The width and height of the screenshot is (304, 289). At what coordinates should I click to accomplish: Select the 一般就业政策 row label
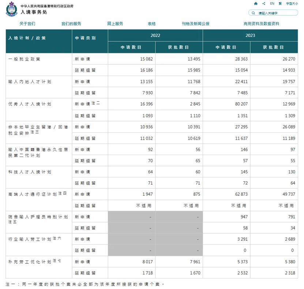pyautogui.click(x=24, y=59)
